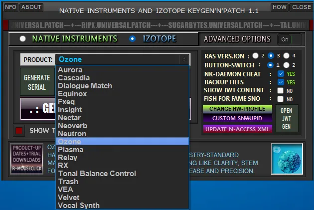Open the HOW help button

coord(279,7)
